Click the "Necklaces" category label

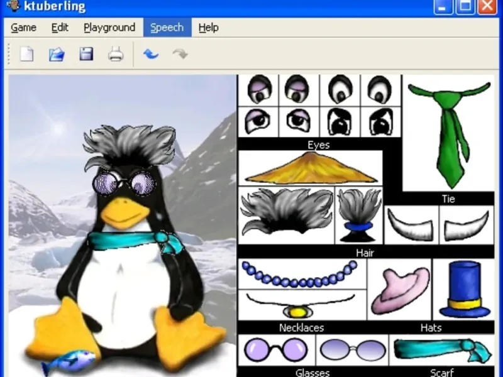coord(301,327)
